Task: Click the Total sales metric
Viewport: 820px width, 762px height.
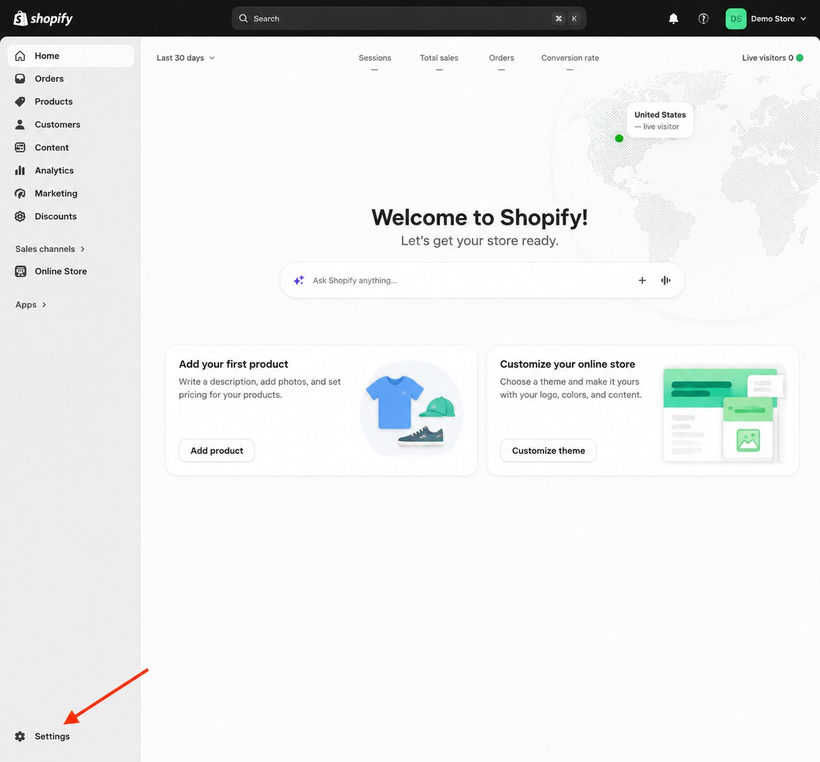Action: (x=439, y=62)
